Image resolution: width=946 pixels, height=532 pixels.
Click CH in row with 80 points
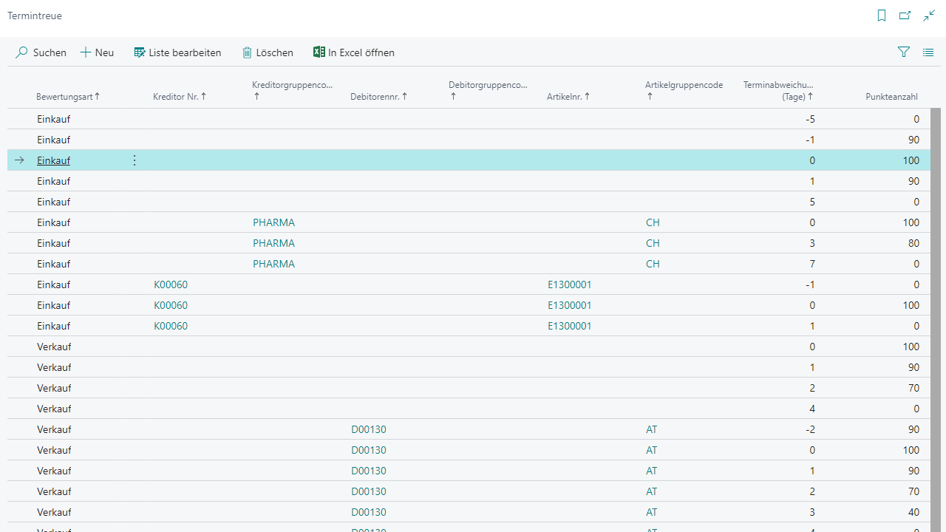pyautogui.click(x=653, y=243)
